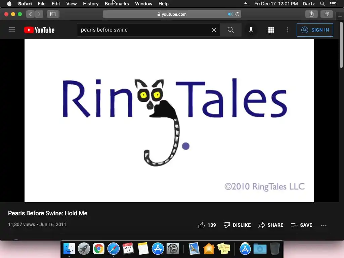Click the DISLIKE button
This screenshot has height=258, width=344.
pyautogui.click(x=237, y=225)
